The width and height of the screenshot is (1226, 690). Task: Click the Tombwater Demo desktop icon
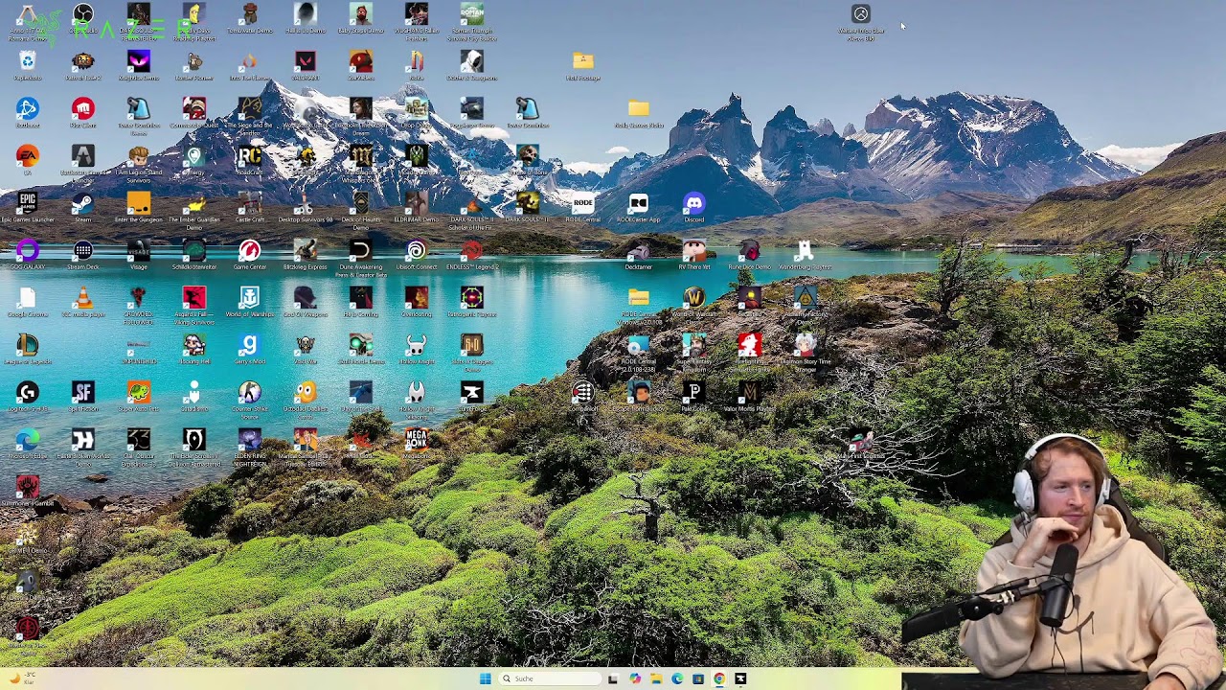pyautogui.click(x=250, y=13)
